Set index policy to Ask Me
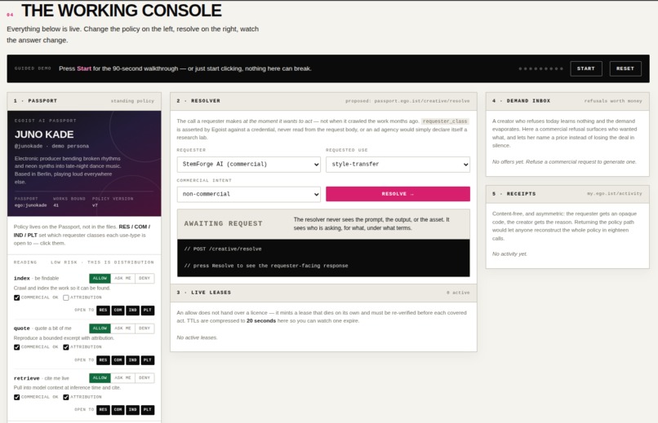Viewport: 658px width, 423px height. coord(122,278)
